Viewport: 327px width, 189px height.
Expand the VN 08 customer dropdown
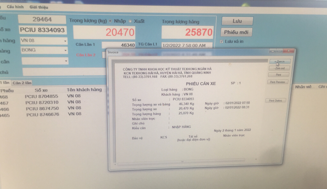[x=65, y=41]
